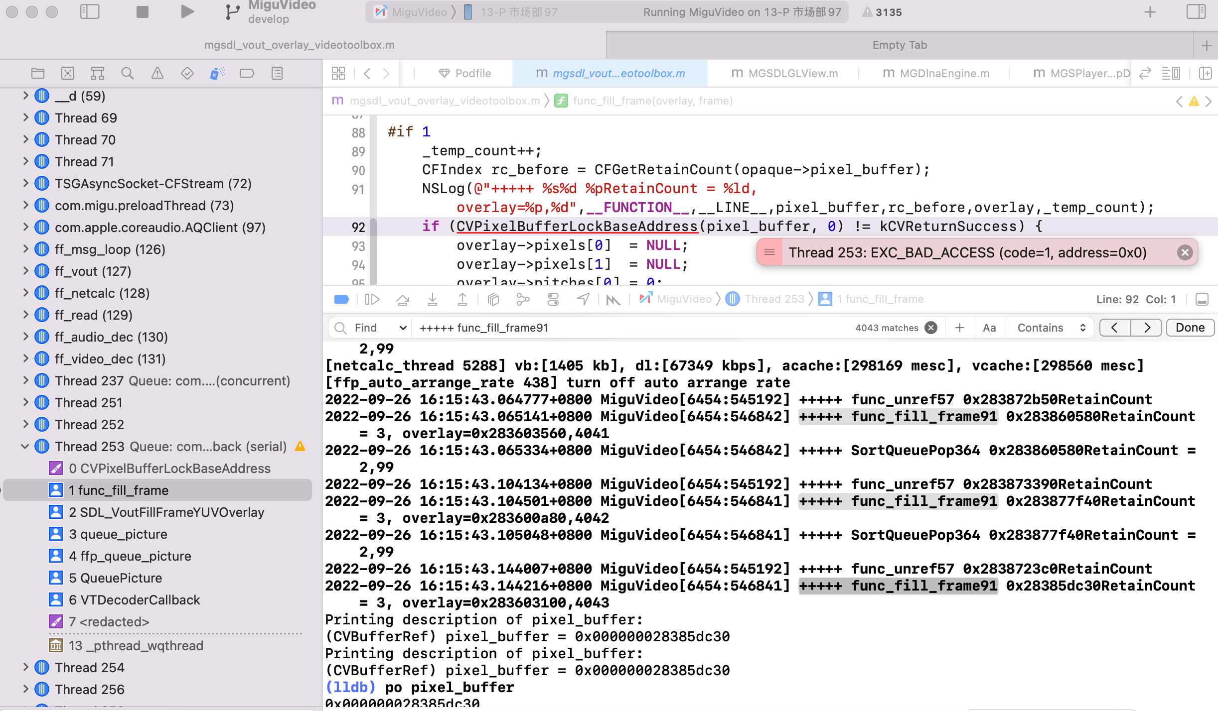The width and height of the screenshot is (1218, 711).
Task: Open the Find navigator magnifier icon
Action: click(128, 73)
